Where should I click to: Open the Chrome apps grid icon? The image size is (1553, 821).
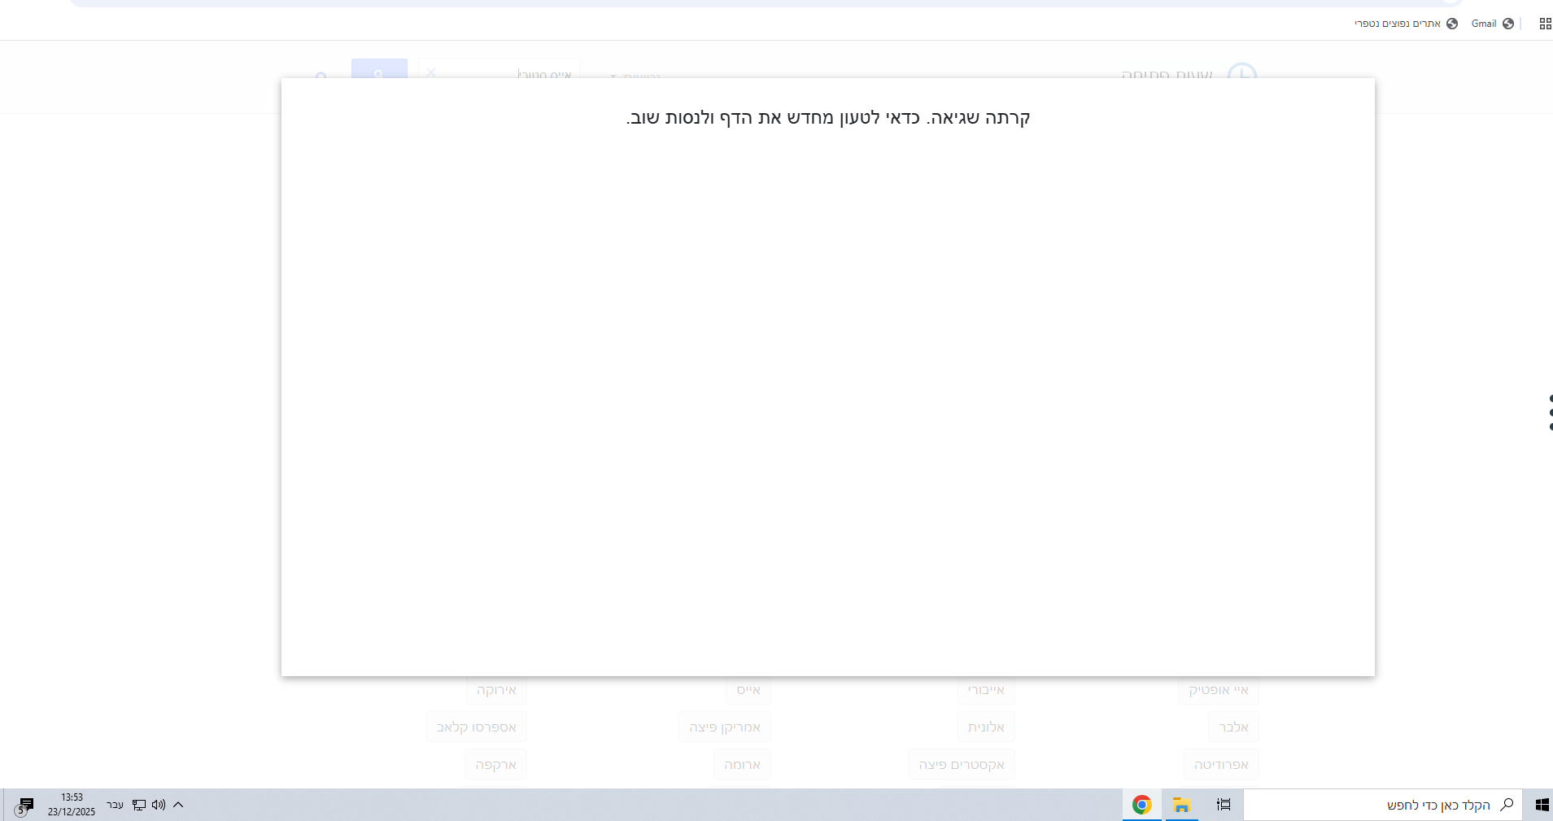[x=1545, y=24]
